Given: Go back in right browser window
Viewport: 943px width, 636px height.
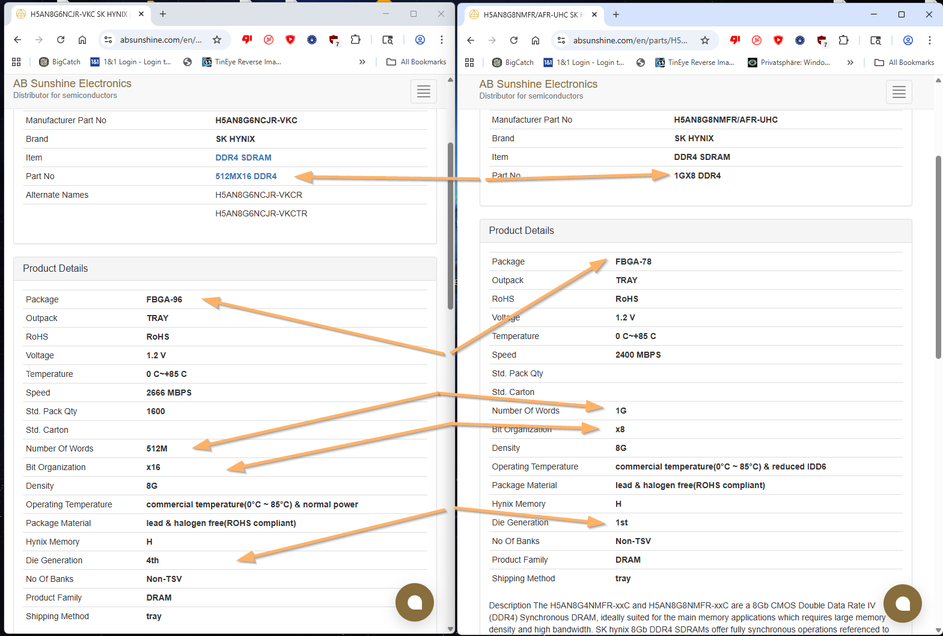Looking at the screenshot, I should pos(471,40).
